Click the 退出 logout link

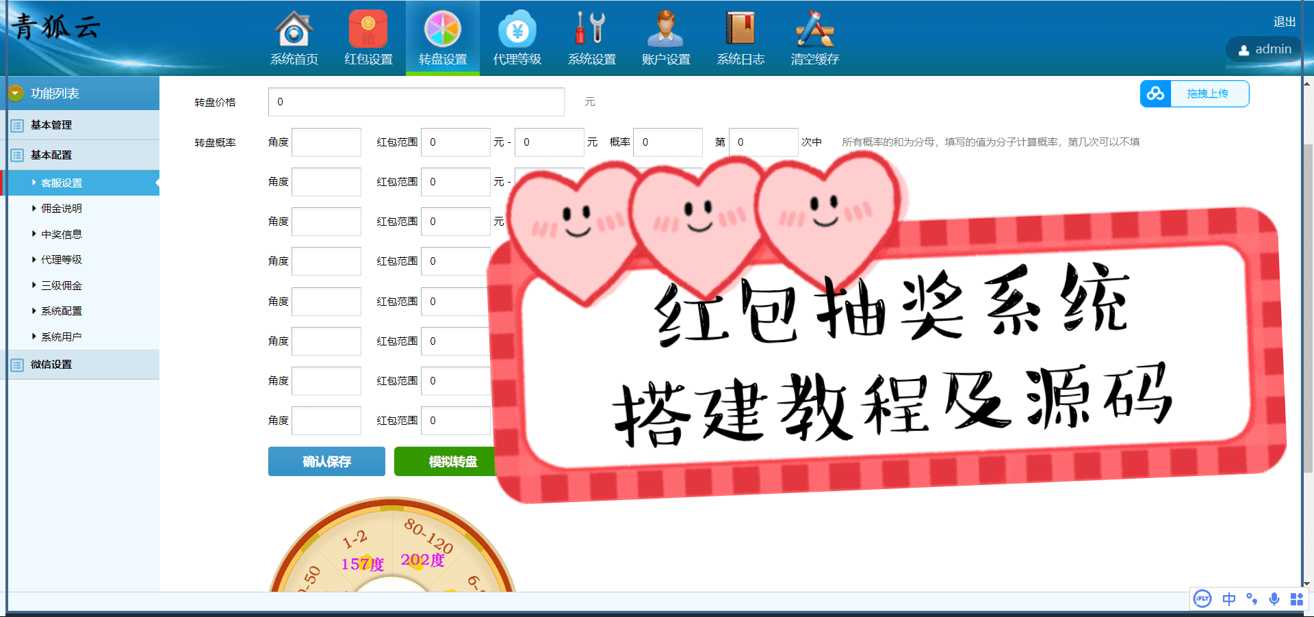[1284, 22]
